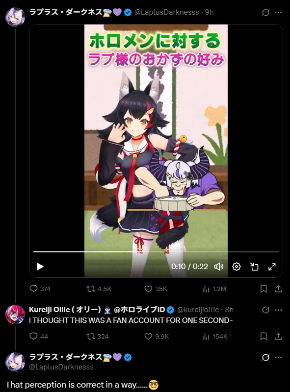
Task: Toggle picture-in-picture mode on video
Action: pos(254,267)
